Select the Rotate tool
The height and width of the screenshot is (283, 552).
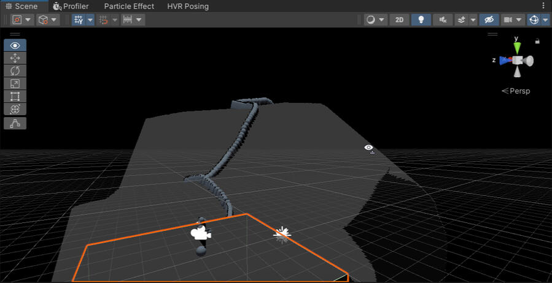coord(15,71)
